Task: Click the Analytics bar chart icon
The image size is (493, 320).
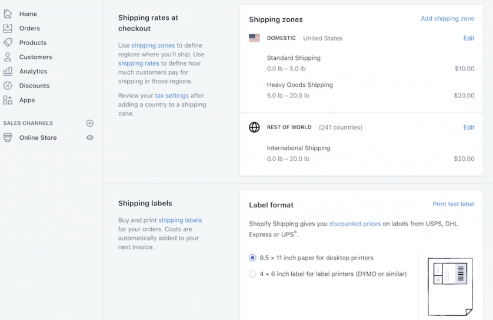Action: click(8, 71)
